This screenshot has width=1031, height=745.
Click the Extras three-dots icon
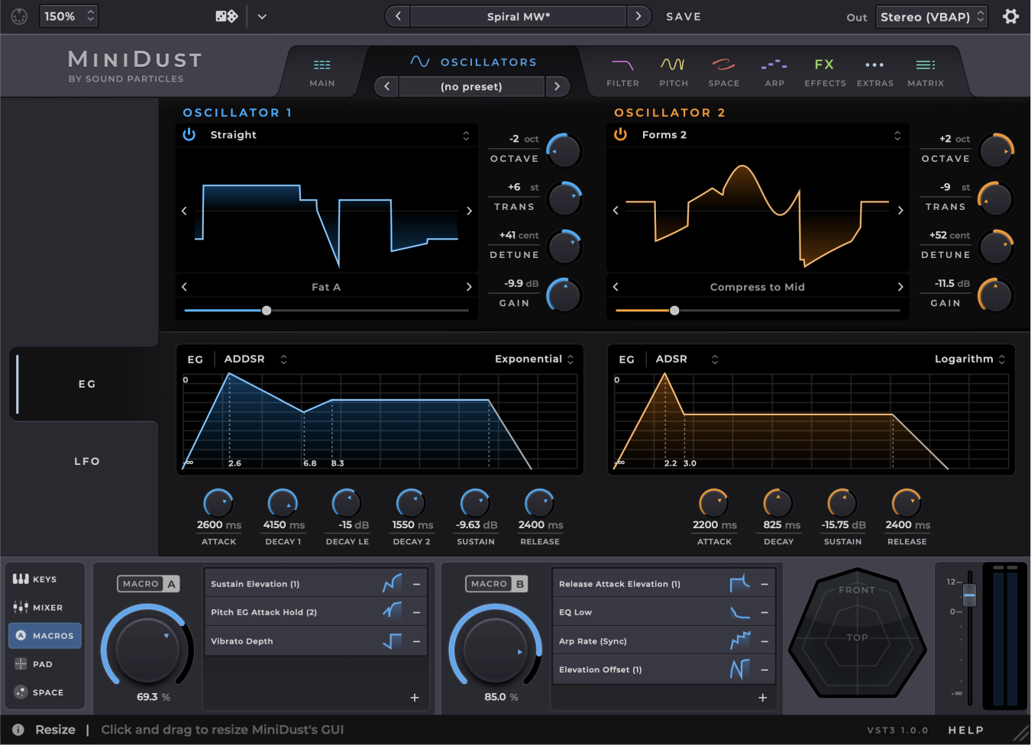pyautogui.click(x=874, y=65)
